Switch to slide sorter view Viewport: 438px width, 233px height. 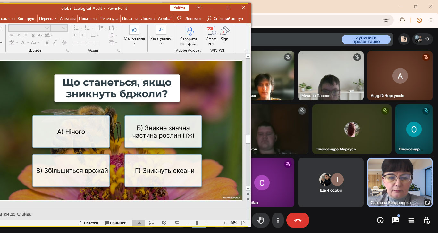pyautogui.click(x=152, y=223)
